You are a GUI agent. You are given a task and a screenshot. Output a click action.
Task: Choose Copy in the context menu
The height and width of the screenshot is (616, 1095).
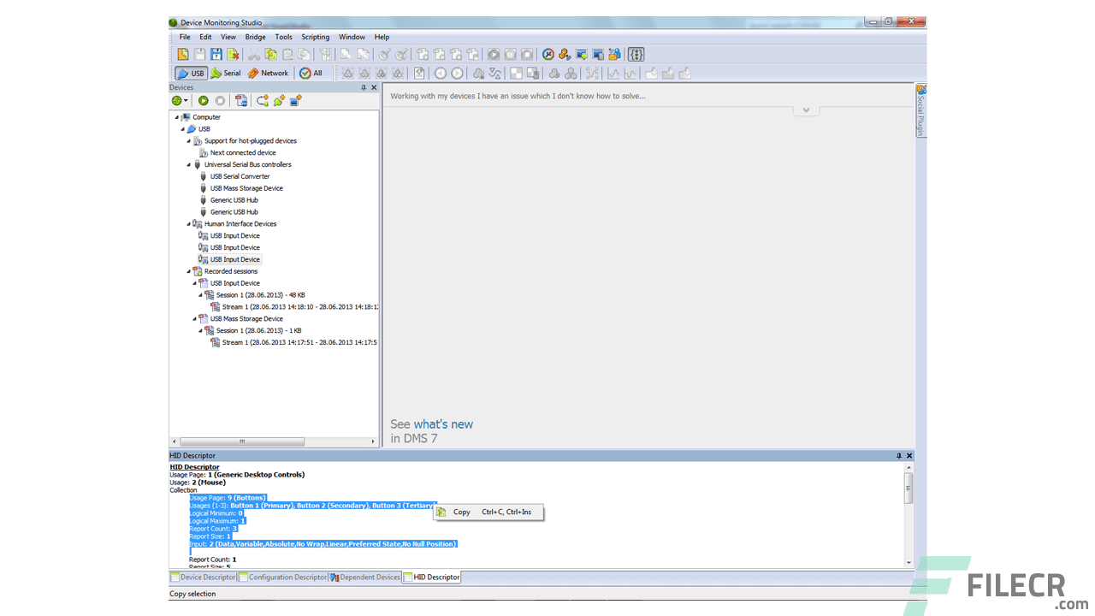pos(462,512)
